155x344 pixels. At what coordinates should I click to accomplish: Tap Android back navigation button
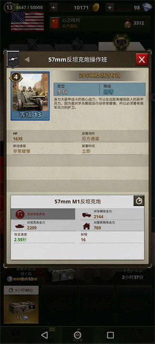tap(45, 335)
